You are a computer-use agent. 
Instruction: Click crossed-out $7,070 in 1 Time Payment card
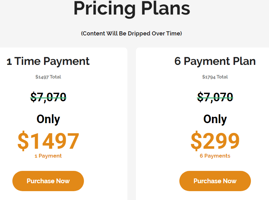(48, 97)
